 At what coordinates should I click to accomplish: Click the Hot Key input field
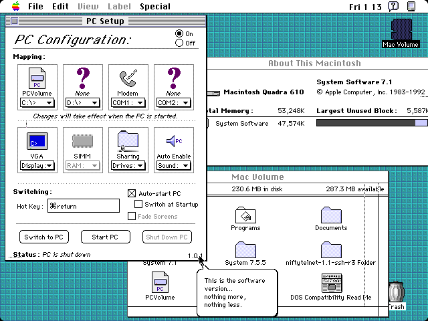click(84, 206)
